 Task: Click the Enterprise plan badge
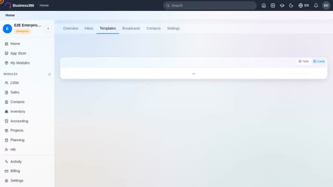pyautogui.click(x=22, y=31)
